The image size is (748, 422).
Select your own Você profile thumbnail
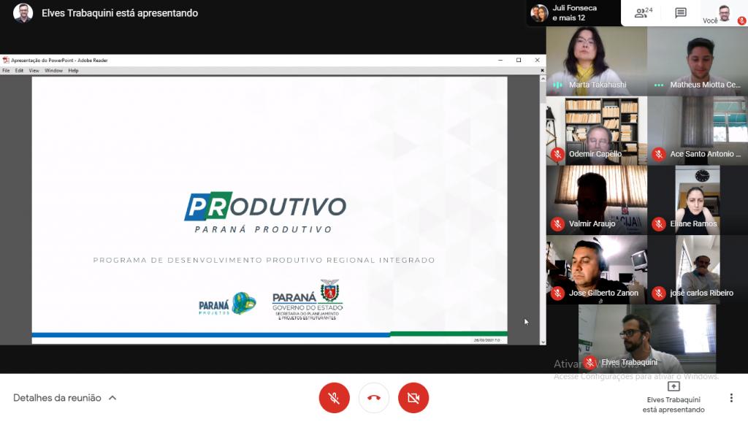point(724,13)
